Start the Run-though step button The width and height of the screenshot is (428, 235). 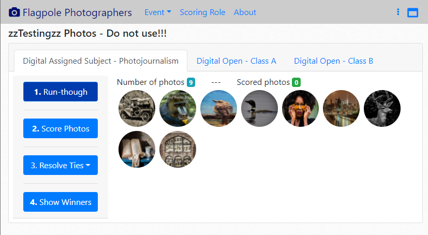[x=61, y=92]
